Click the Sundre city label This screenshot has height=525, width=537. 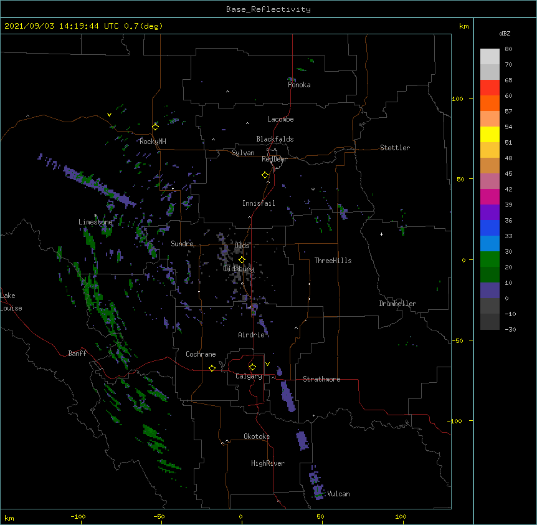tap(182, 244)
